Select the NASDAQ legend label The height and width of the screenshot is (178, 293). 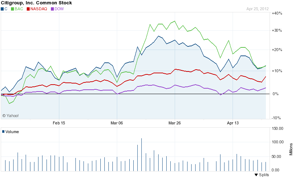pyautogui.click(x=39, y=8)
